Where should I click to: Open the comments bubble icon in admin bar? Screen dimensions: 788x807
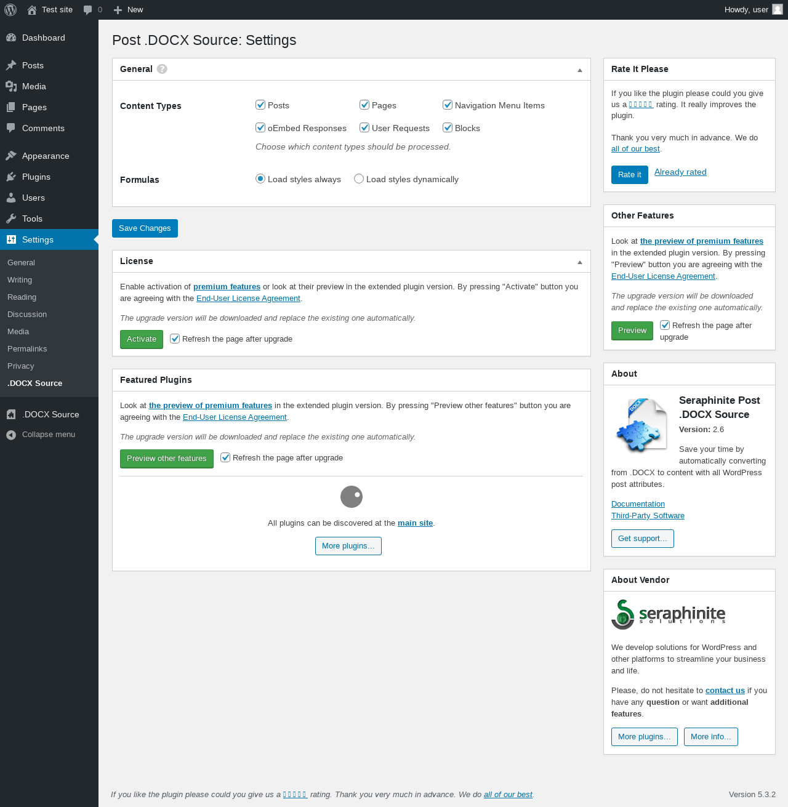coord(88,10)
